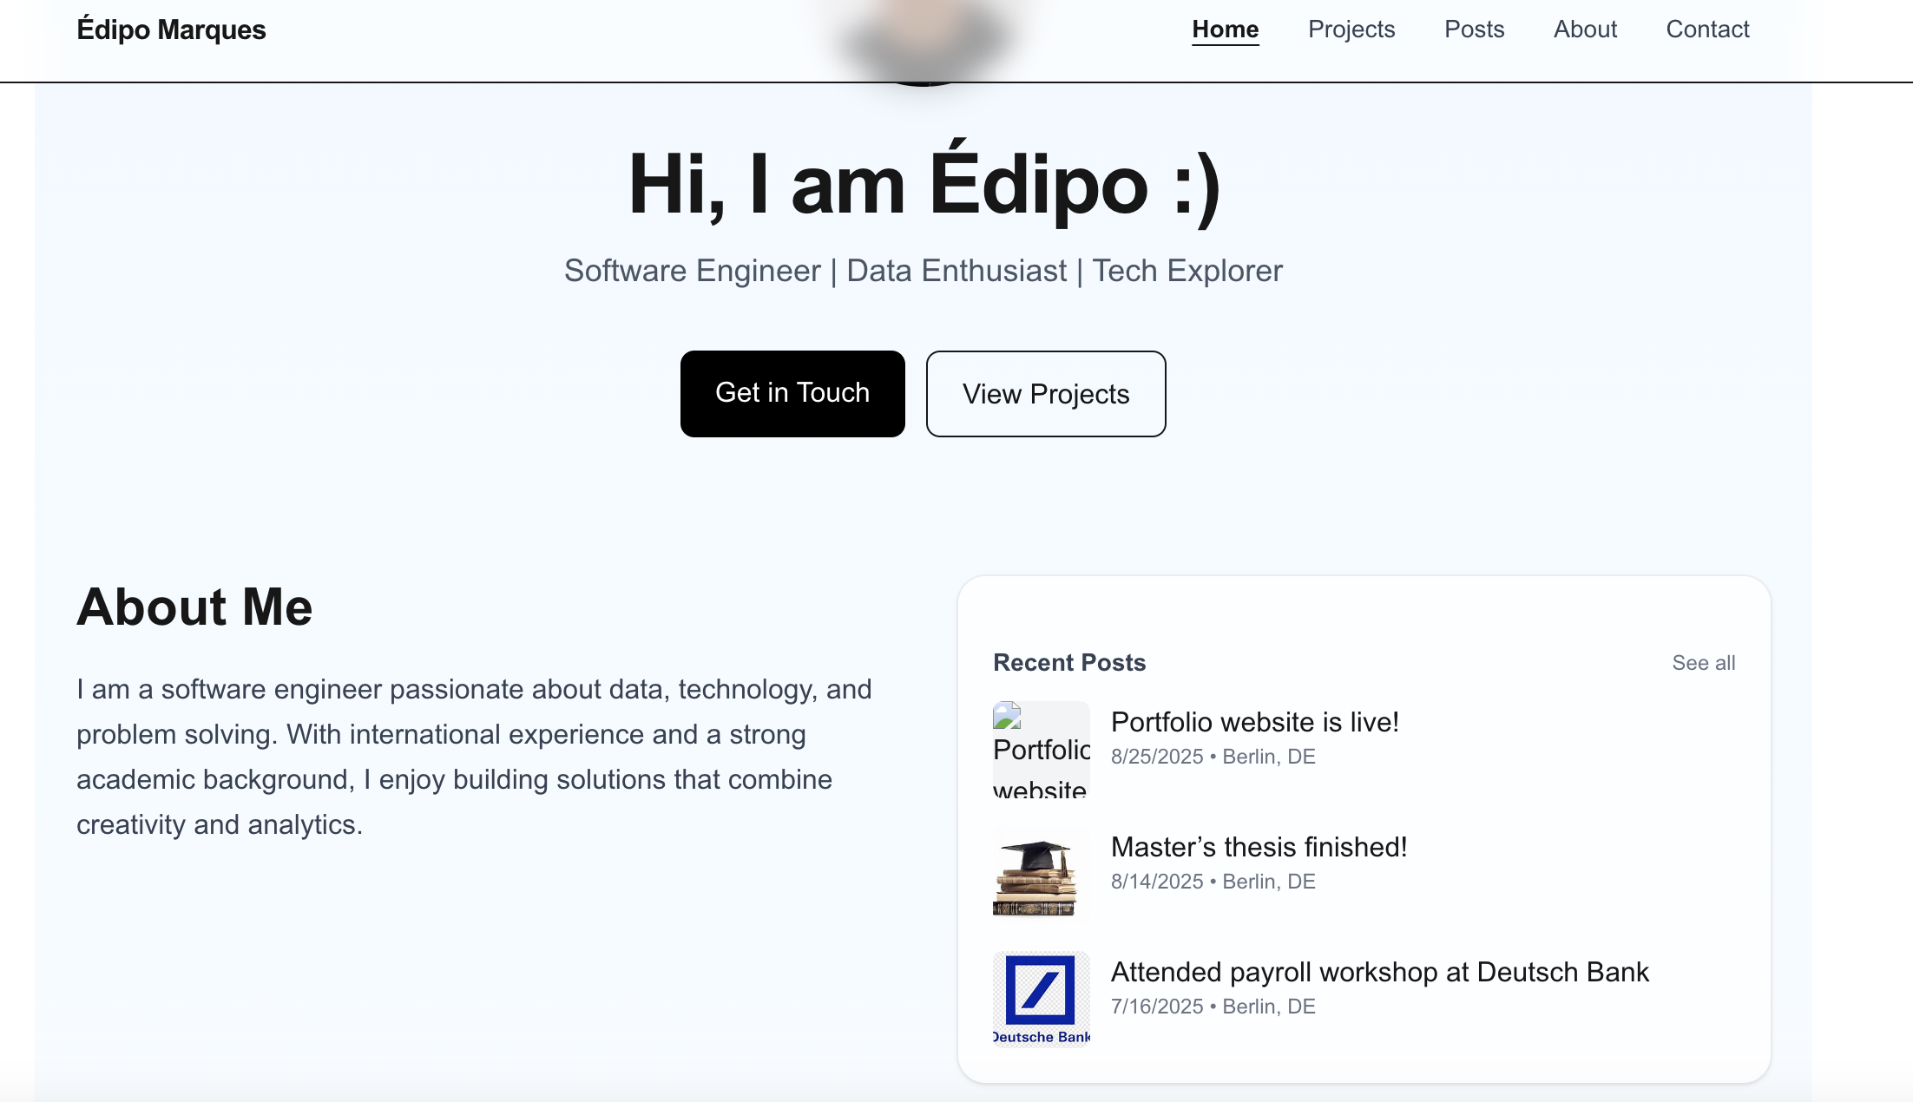Click the See all link
This screenshot has height=1102, width=1913.
1703,662
